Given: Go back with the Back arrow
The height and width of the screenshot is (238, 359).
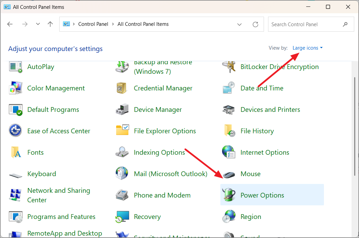Looking at the screenshot, I should (10, 24).
